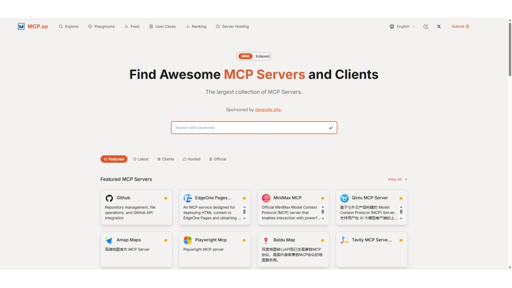This screenshot has width=512, height=288.
Task: Click the Submit button
Action: (460, 27)
